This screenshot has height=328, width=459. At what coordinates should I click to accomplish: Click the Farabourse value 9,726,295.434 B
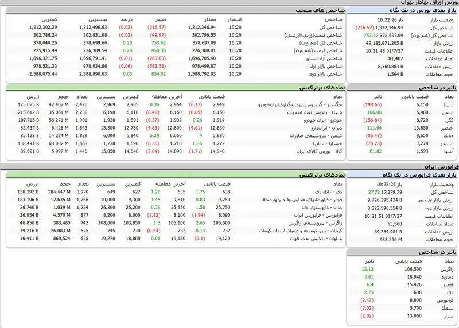(384, 200)
